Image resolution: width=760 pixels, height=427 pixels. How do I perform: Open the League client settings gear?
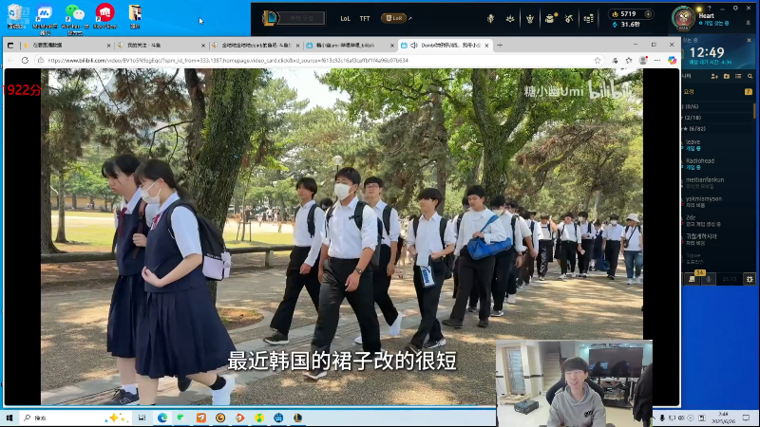735,8
